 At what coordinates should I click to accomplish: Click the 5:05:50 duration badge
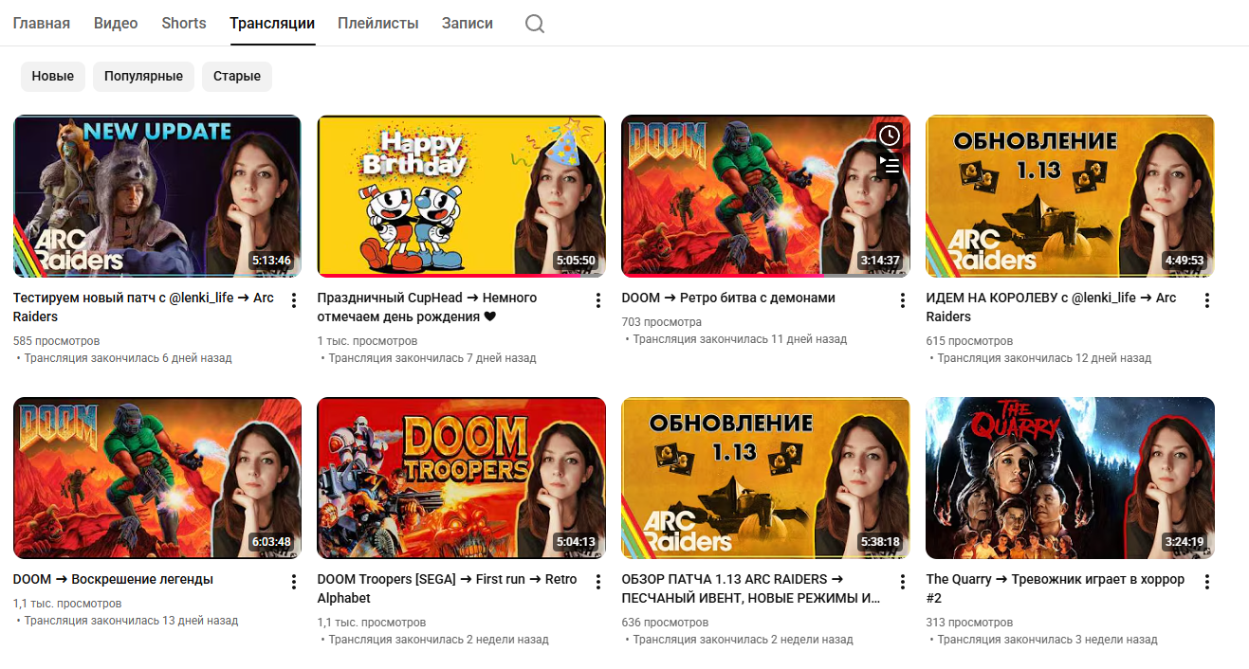point(576,261)
